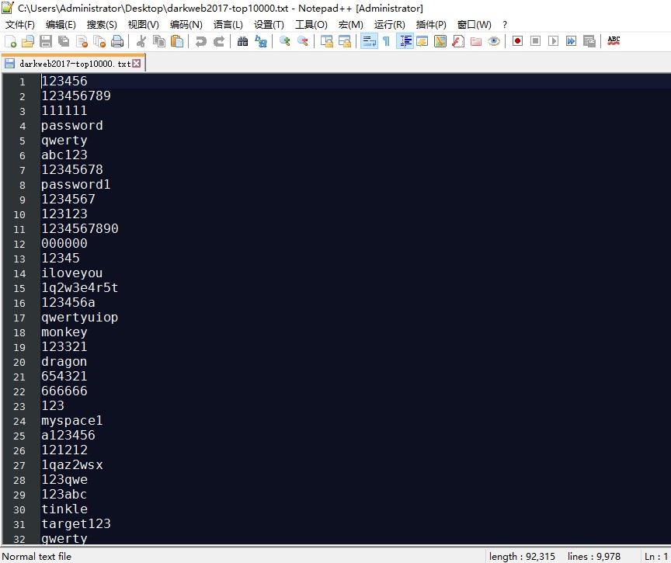Image resolution: width=671 pixels, height=563 pixels.
Task: Click the text 'tinkle' on line 30
Action: tap(64, 509)
